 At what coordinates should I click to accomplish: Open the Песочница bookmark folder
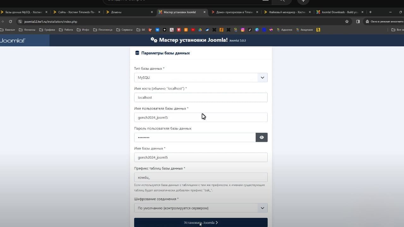click(103, 30)
